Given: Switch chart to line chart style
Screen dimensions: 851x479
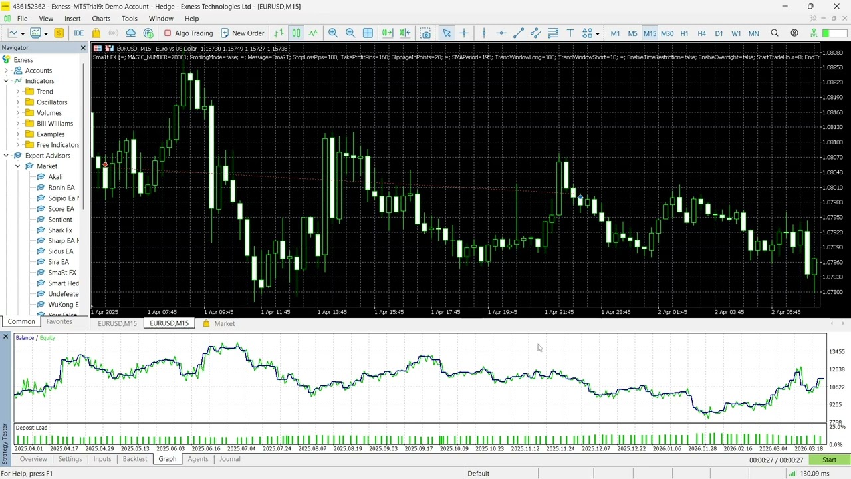Looking at the screenshot, I should point(313,33).
